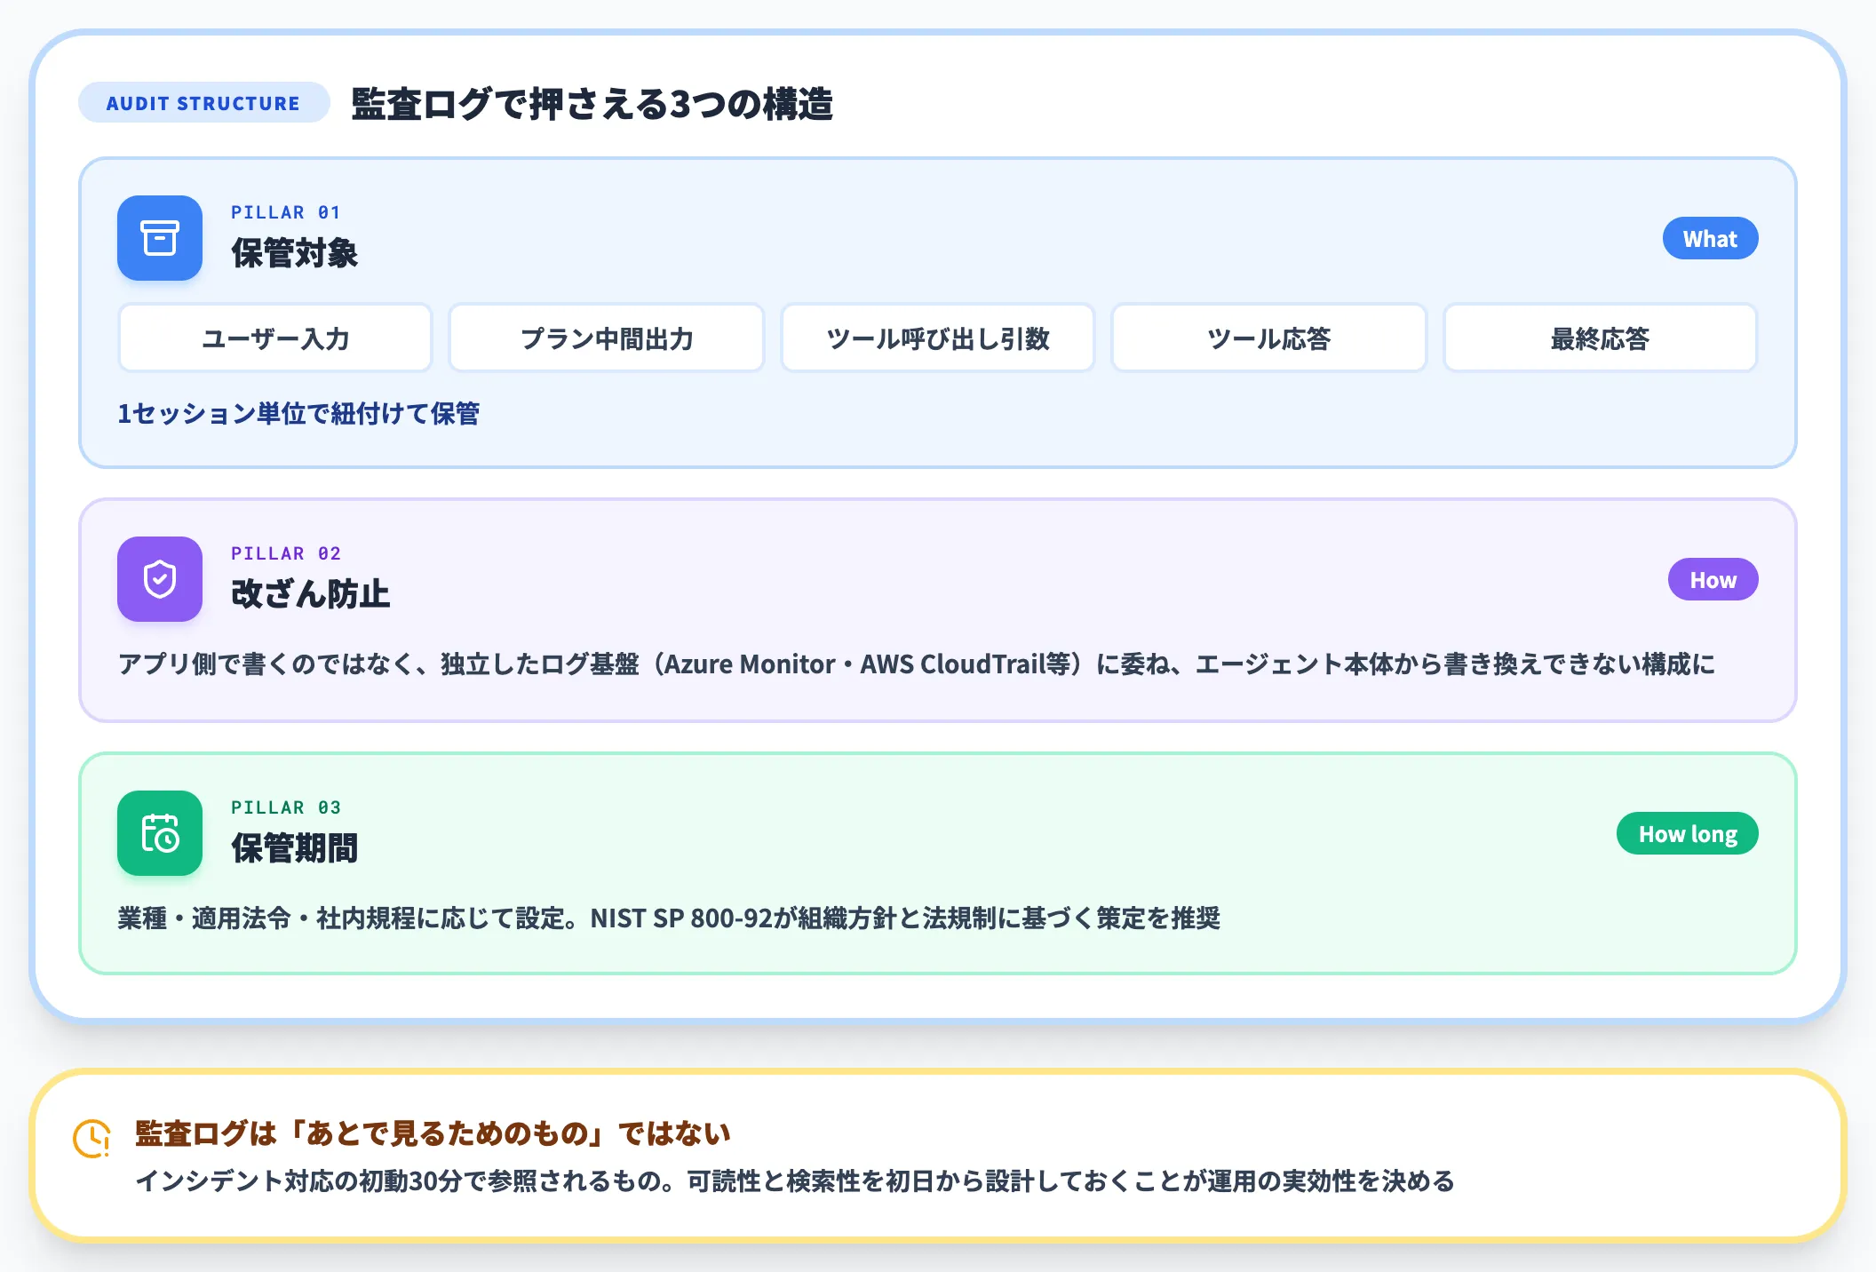
Task: Click the PILLAR 03 label
Action: tap(286, 807)
